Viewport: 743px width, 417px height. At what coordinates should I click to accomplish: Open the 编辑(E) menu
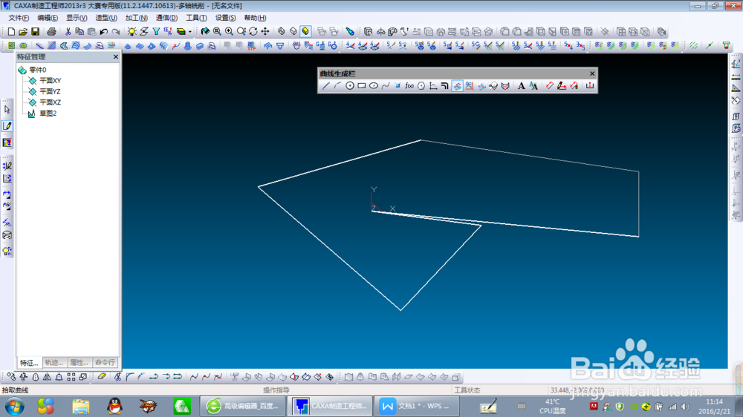(x=48, y=18)
